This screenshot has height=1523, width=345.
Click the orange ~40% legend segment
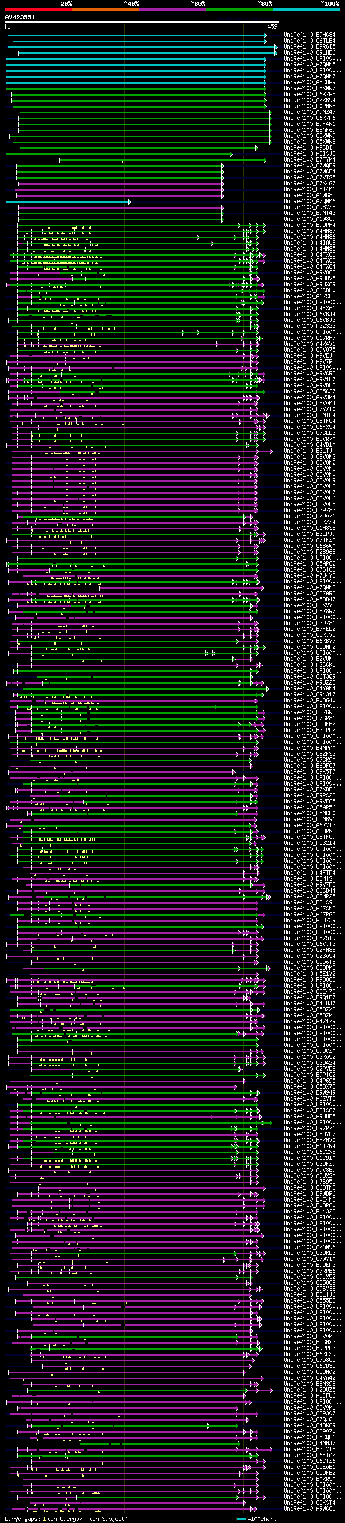tap(106, 10)
